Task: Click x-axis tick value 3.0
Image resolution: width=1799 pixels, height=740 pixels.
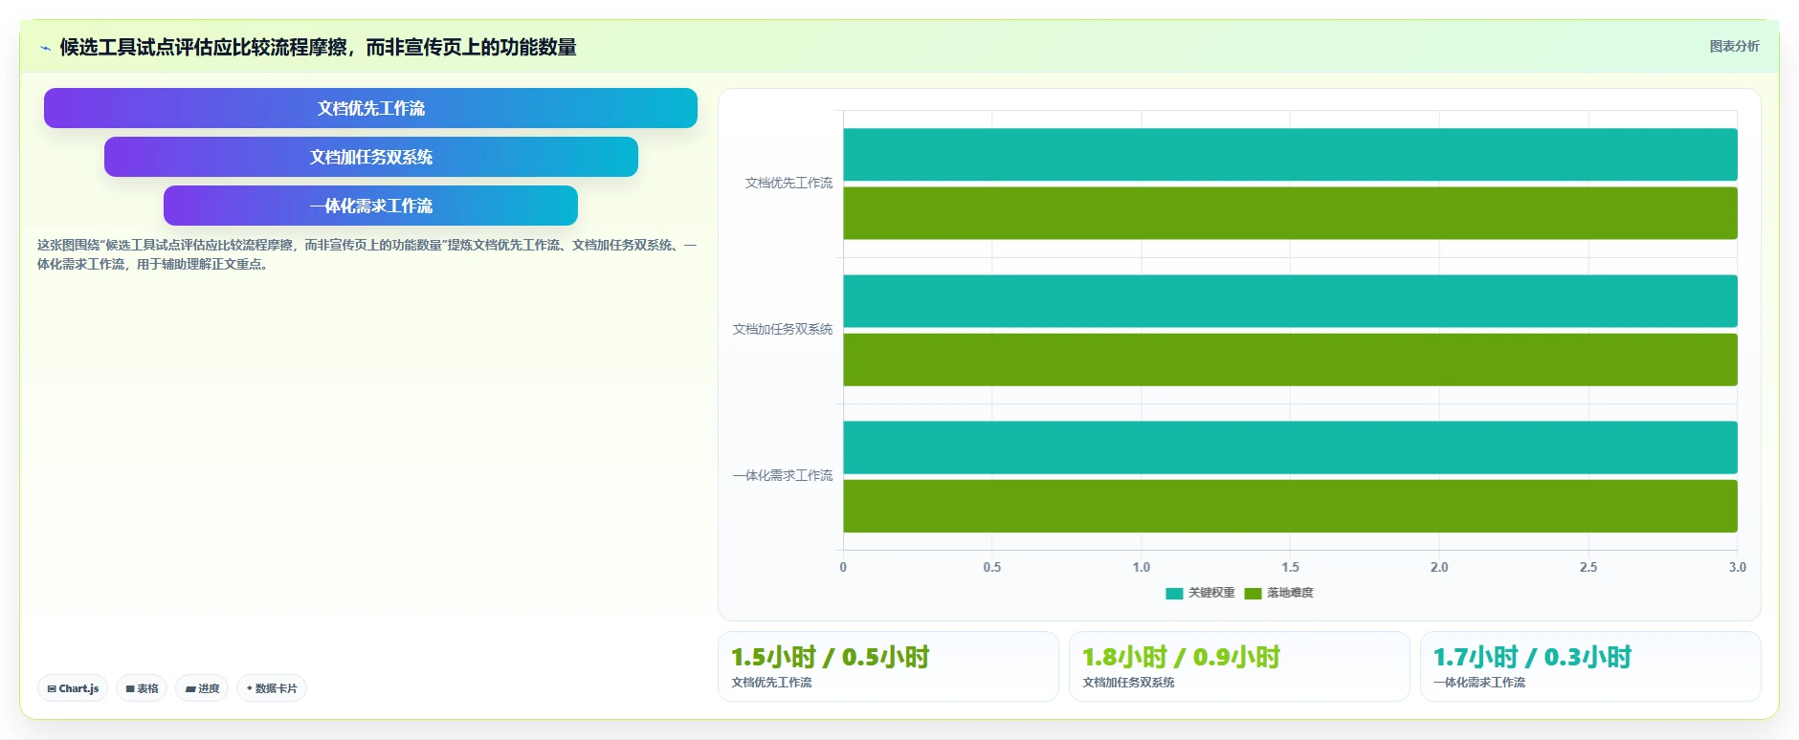Action: pyautogui.click(x=1737, y=567)
